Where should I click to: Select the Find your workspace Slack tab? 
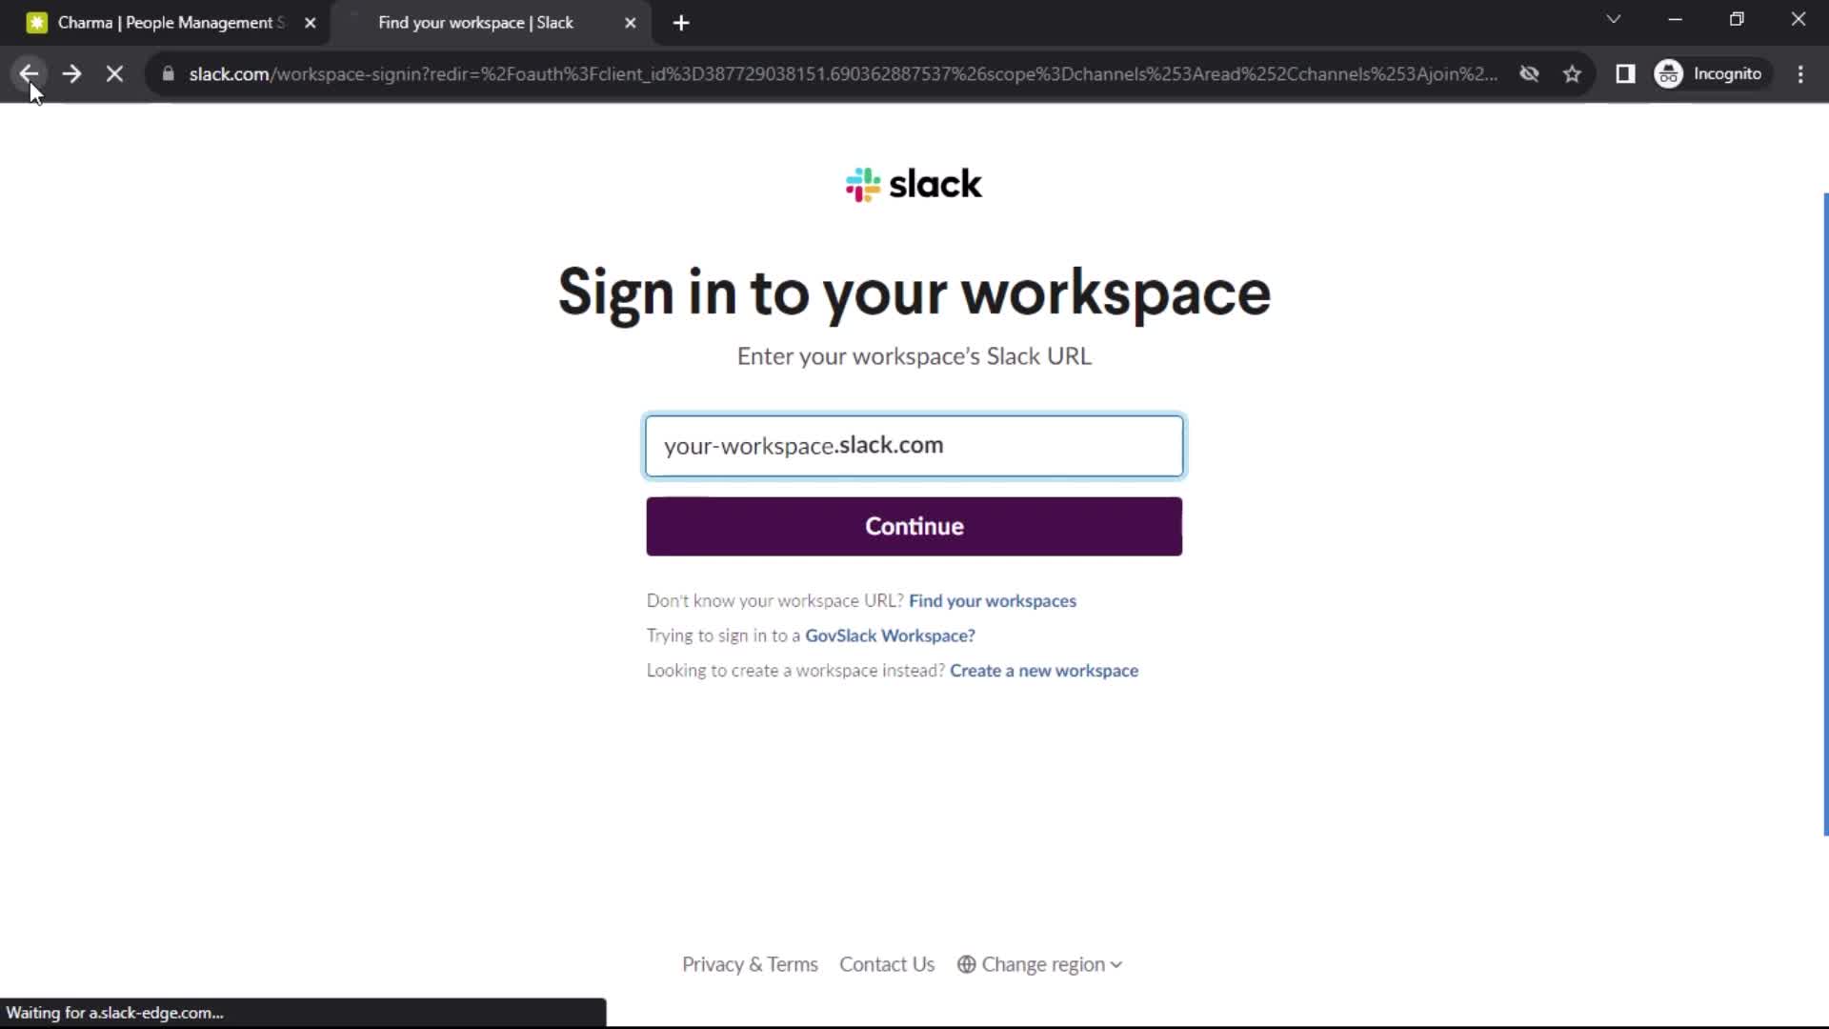click(491, 23)
